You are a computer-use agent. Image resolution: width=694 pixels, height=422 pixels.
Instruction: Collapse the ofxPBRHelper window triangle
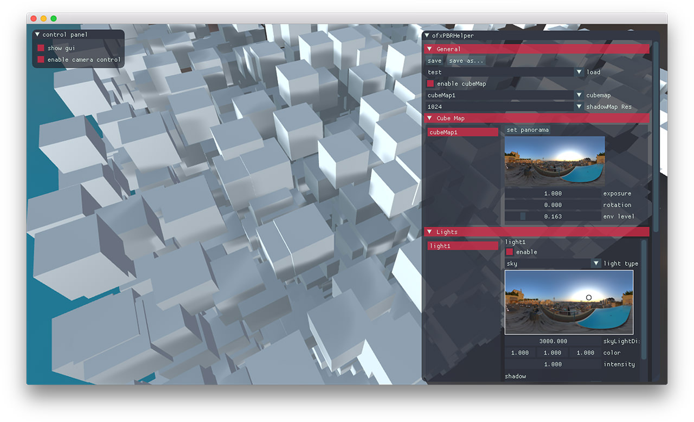pos(427,35)
